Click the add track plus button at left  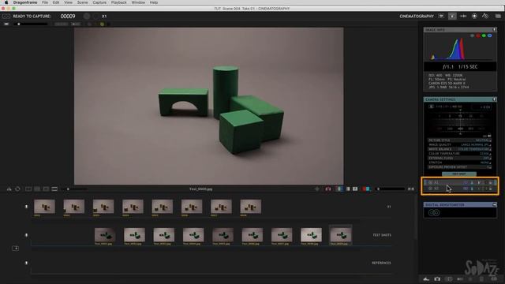pos(15,248)
